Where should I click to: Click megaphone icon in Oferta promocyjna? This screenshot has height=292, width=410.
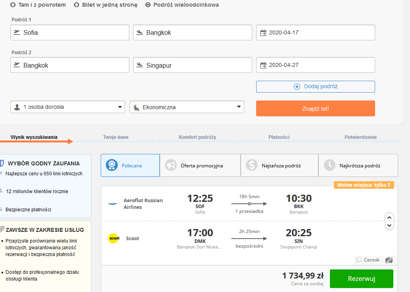(x=171, y=165)
